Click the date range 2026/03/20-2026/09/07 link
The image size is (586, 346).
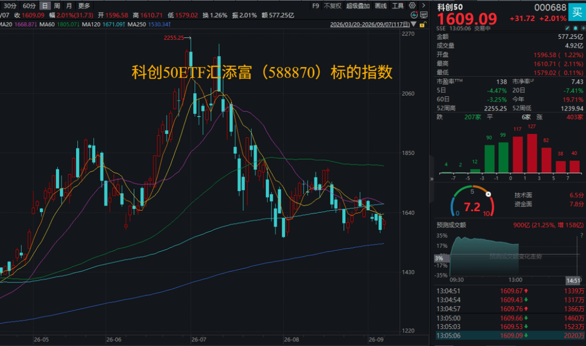[369, 25]
